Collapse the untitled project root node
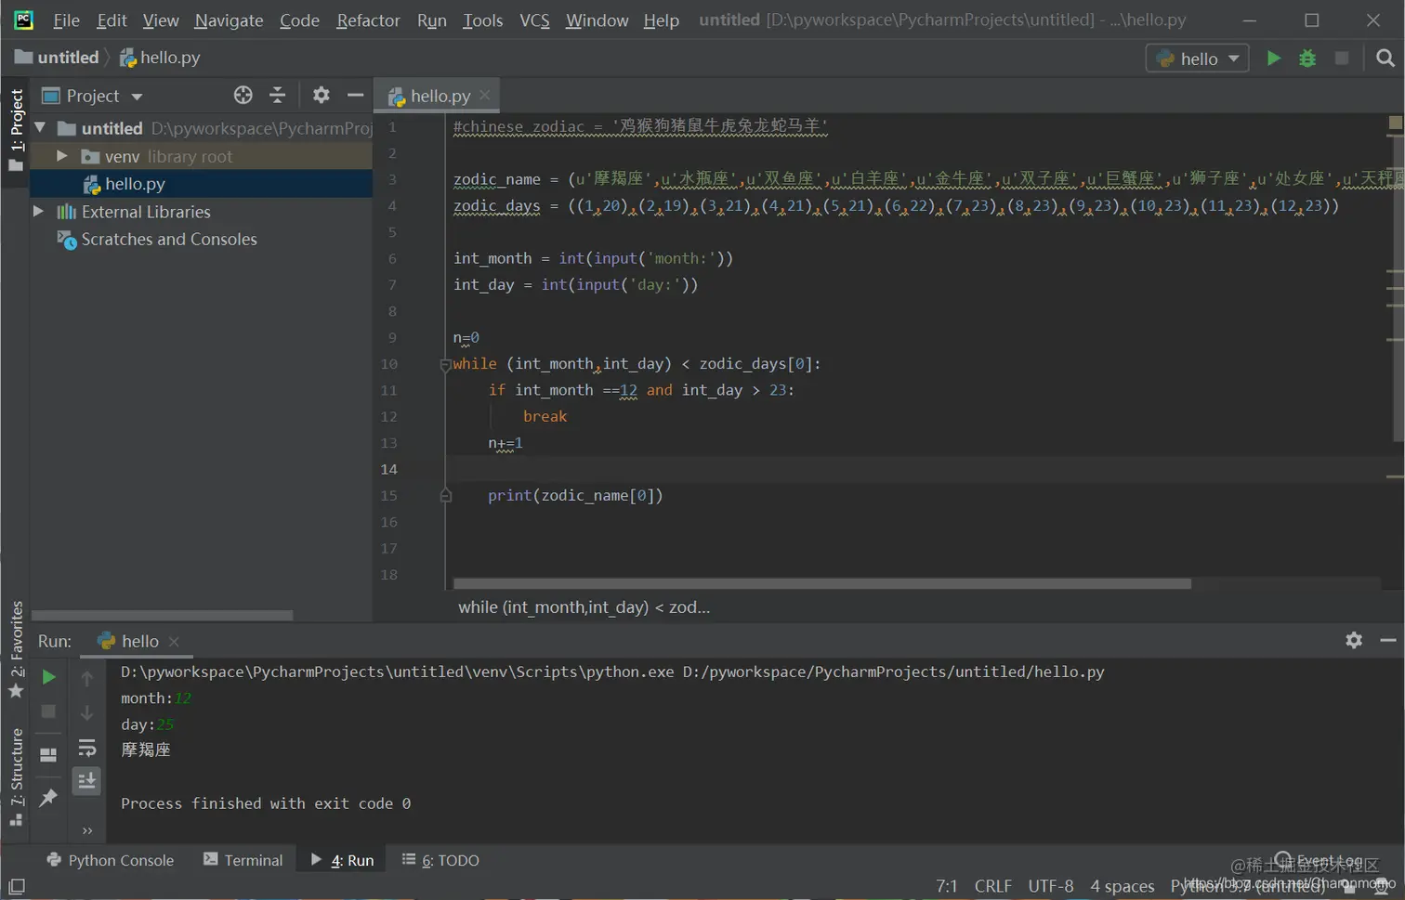The image size is (1405, 900). [40, 127]
